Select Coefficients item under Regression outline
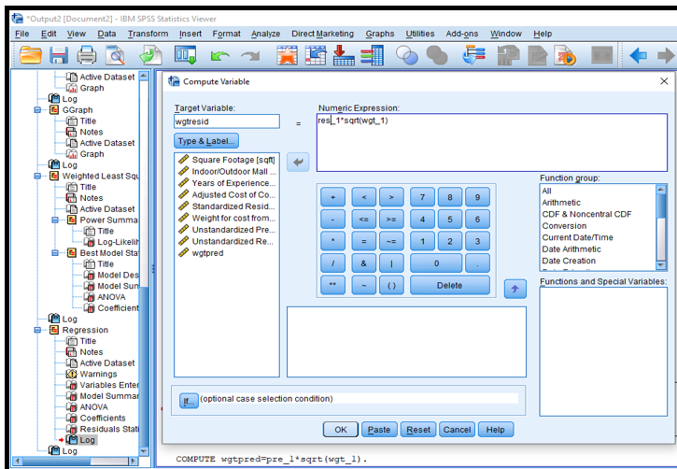 point(103,418)
